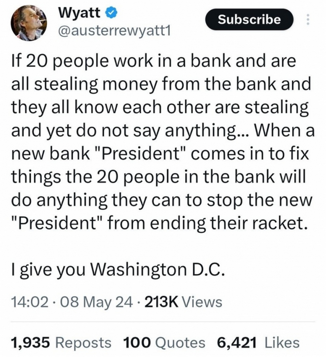
Task: Show the 1,935 Reposts list
Action: point(61,342)
